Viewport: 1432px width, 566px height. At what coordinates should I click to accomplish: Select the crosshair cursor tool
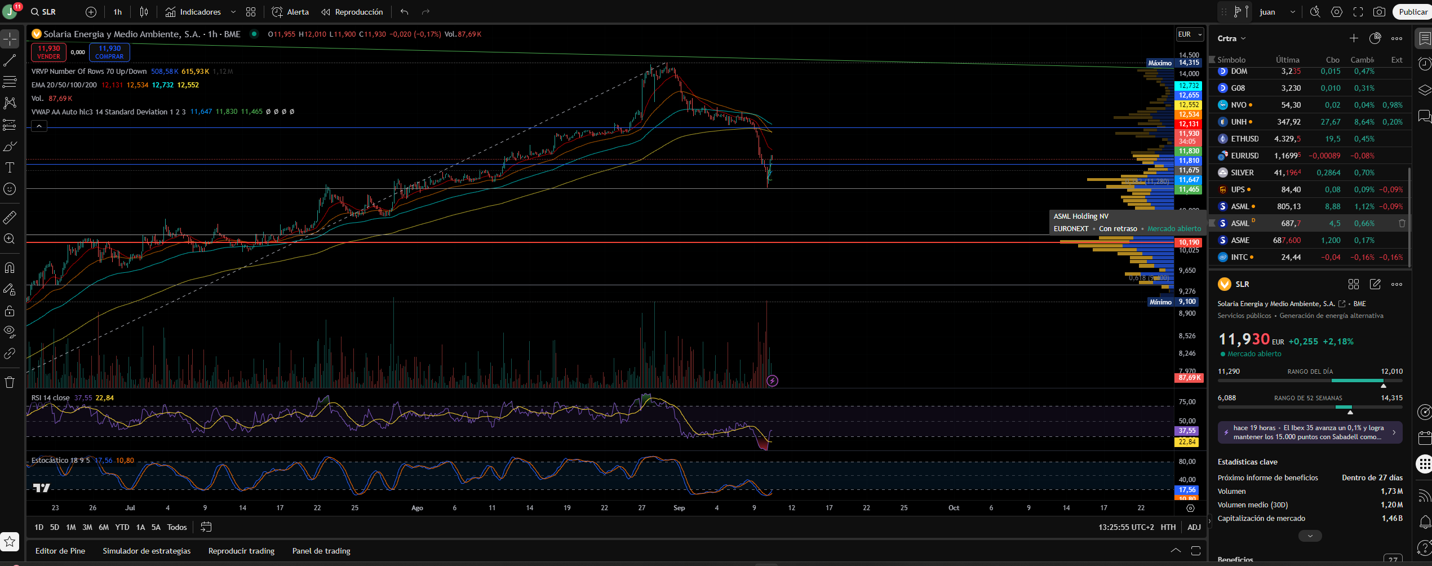[10, 39]
